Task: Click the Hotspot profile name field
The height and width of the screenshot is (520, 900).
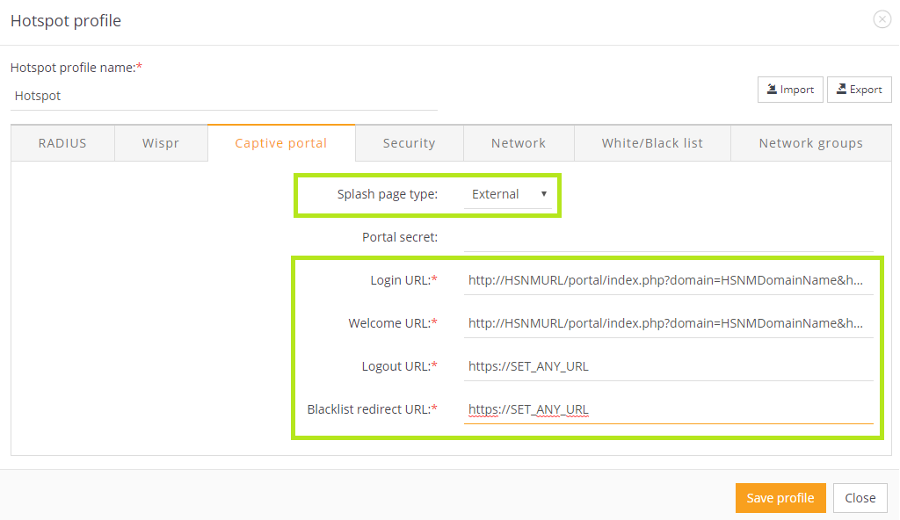Action: pyautogui.click(x=223, y=96)
